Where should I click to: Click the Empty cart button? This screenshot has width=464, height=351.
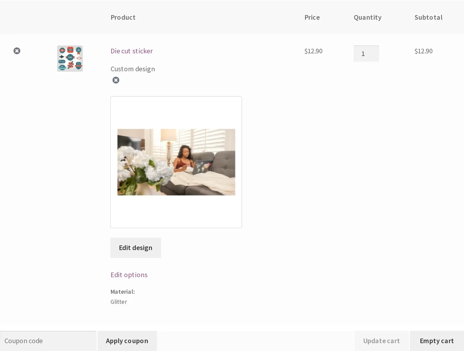tap(437, 341)
